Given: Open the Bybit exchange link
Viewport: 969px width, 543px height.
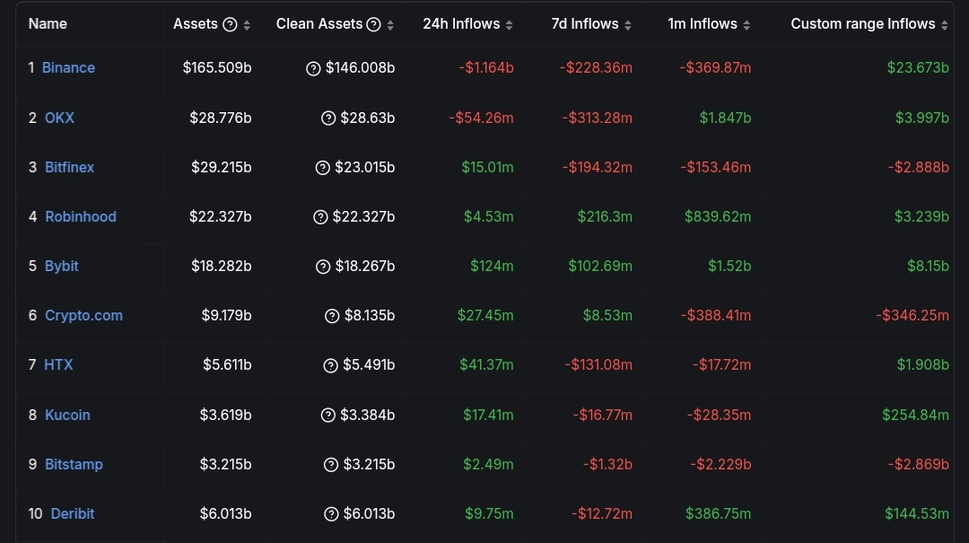Looking at the screenshot, I should point(61,266).
